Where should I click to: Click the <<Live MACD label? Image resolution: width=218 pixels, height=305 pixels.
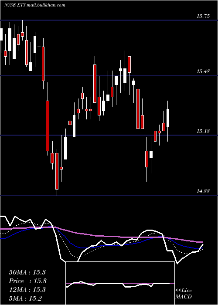184,293
